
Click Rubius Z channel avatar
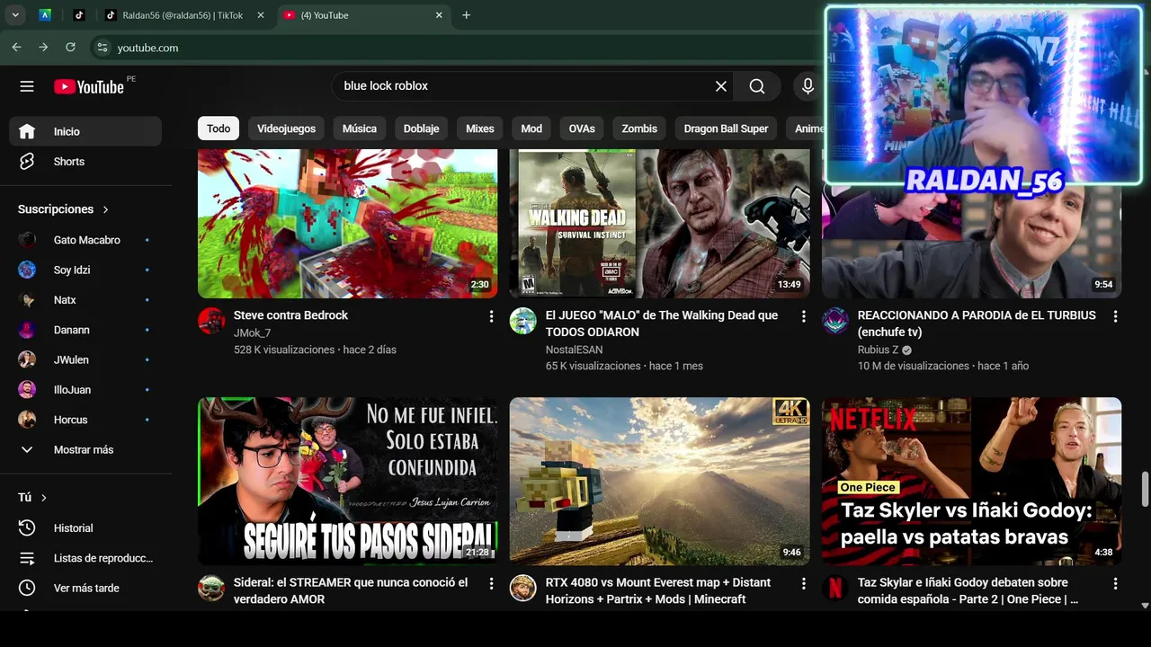(x=835, y=321)
